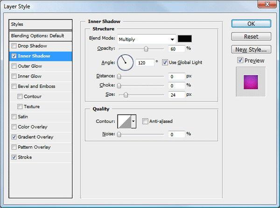Click the Size slider handle

pyautogui.click(x=126, y=95)
